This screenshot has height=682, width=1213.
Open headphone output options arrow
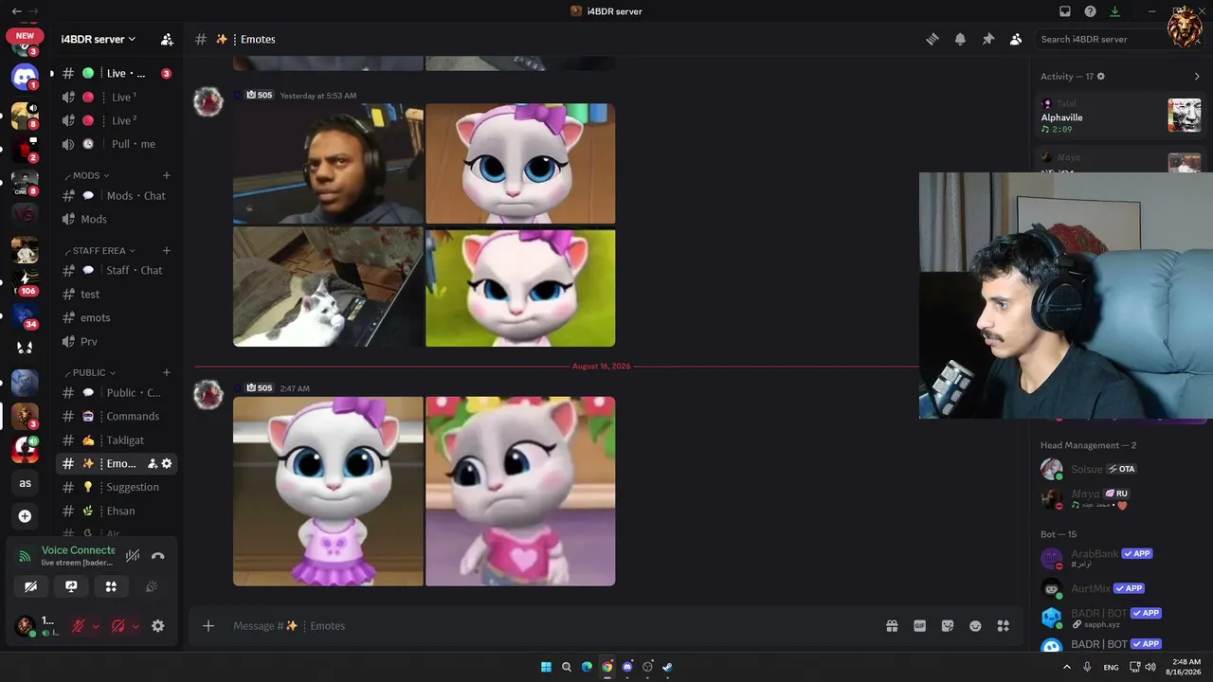point(136,626)
